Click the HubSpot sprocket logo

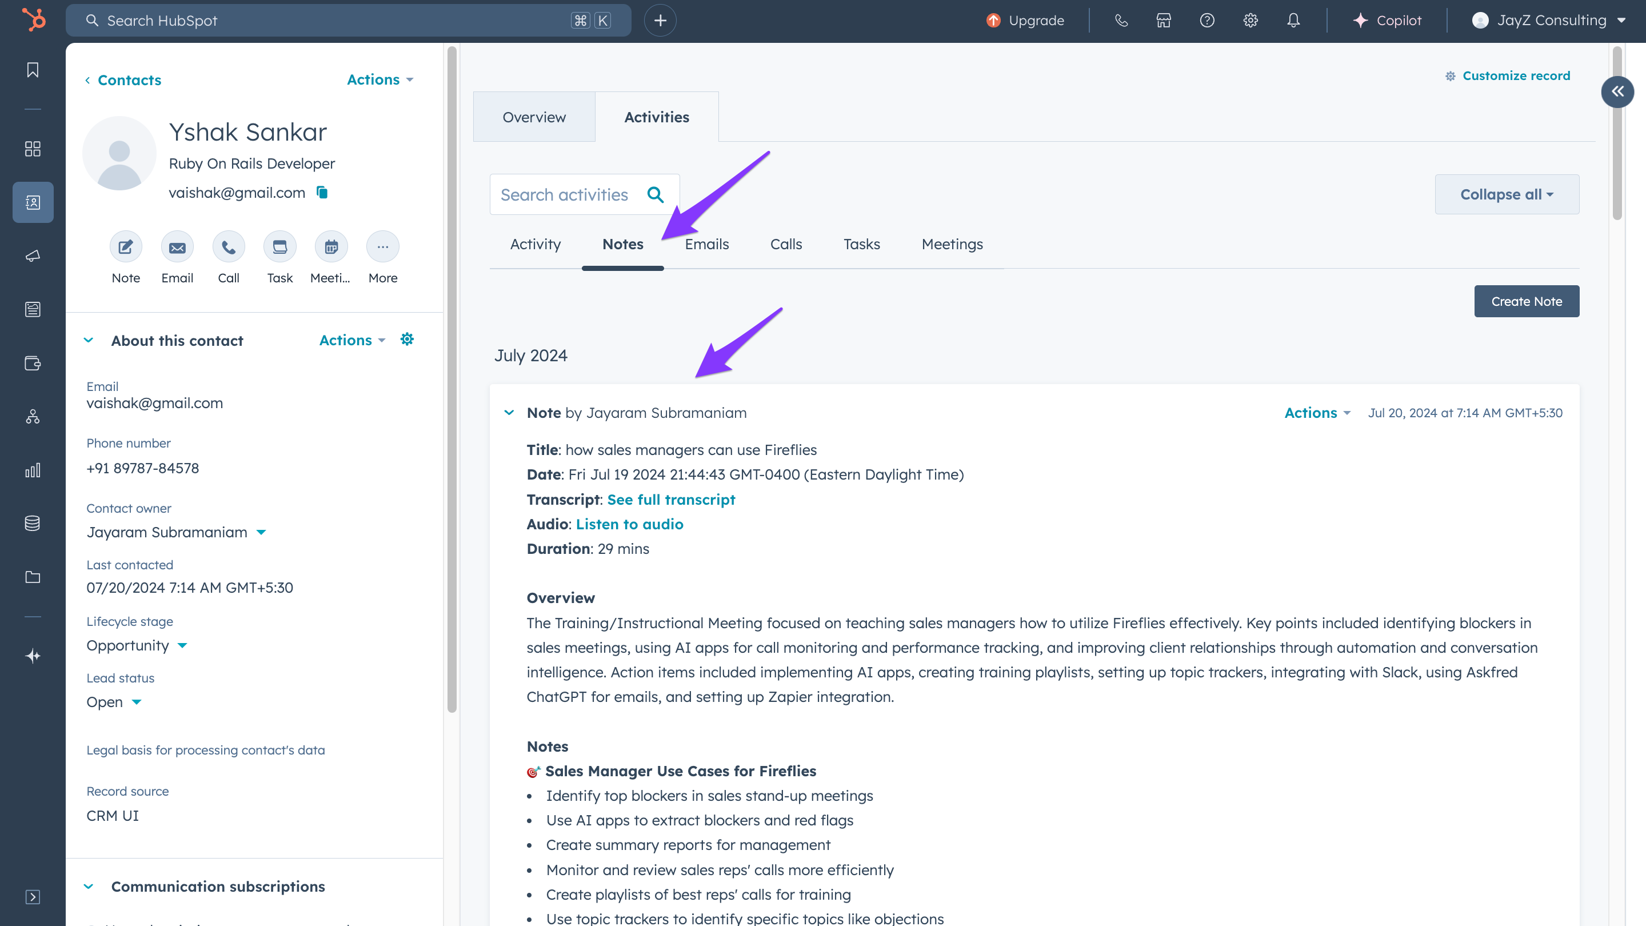pyautogui.click(x=33, y=20)
